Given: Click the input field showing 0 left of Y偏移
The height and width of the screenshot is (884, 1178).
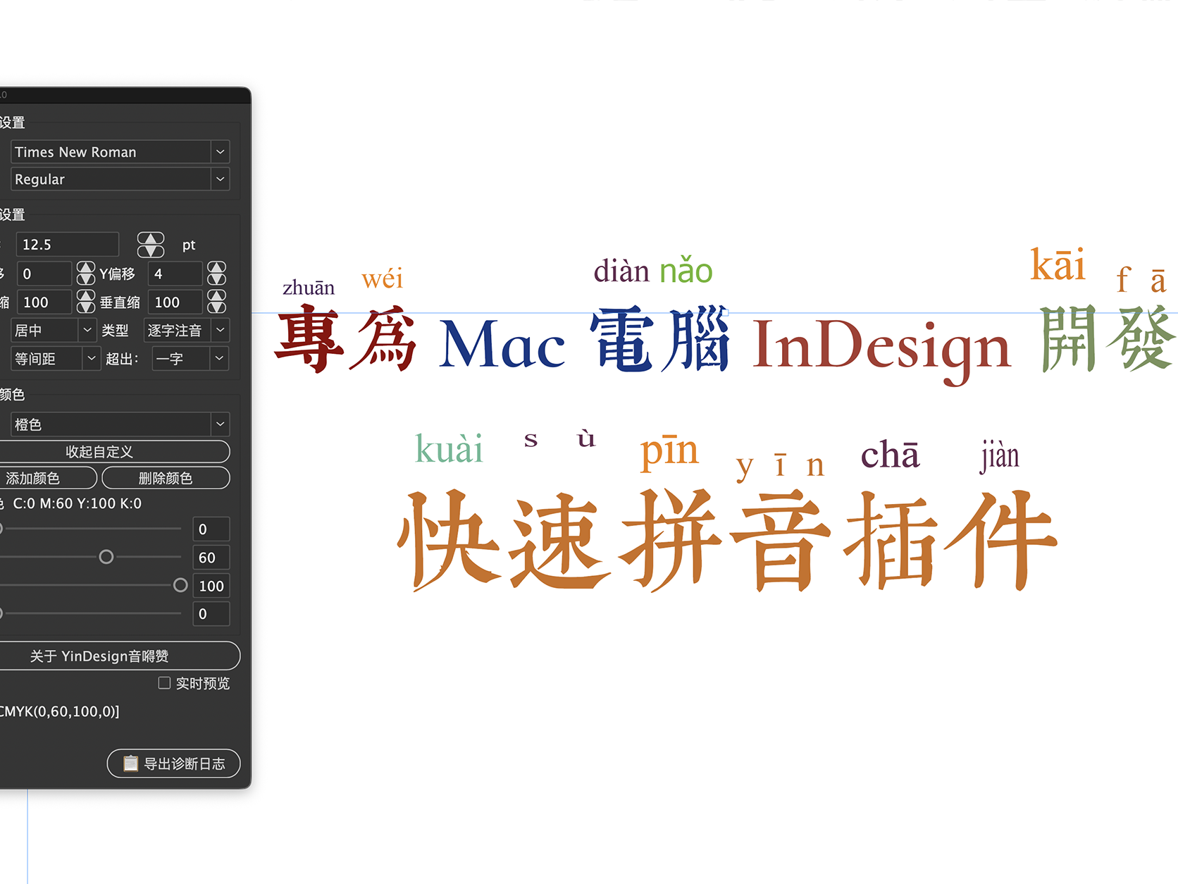Looking at the screenshot, I should [x=44, y=274].
